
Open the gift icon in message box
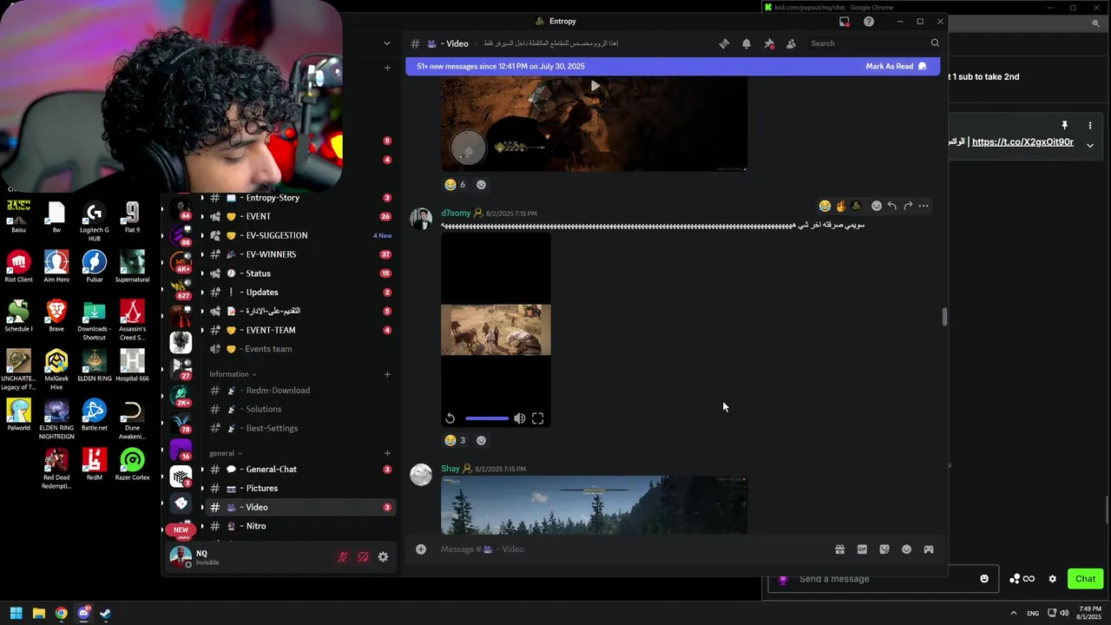[x=839, y=549]
